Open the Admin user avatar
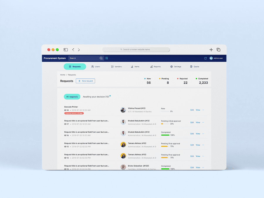The width and height of the screenshot is (264, 198). pyautogui.click(x=211, y=58)
